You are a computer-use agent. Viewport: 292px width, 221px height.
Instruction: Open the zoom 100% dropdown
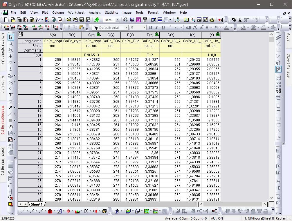tap(117, 20)
